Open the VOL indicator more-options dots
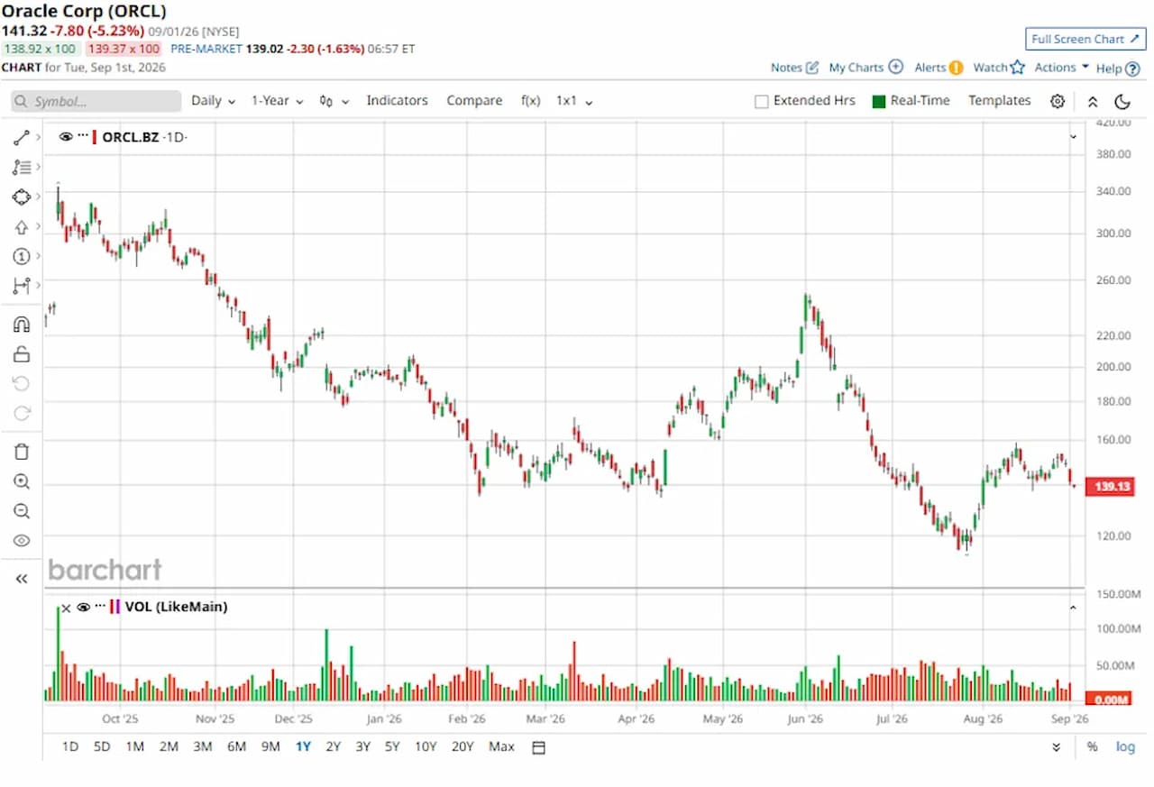 (101, 607)
